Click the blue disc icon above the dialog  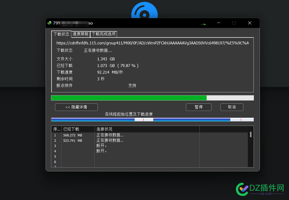(x=144, y=10)
